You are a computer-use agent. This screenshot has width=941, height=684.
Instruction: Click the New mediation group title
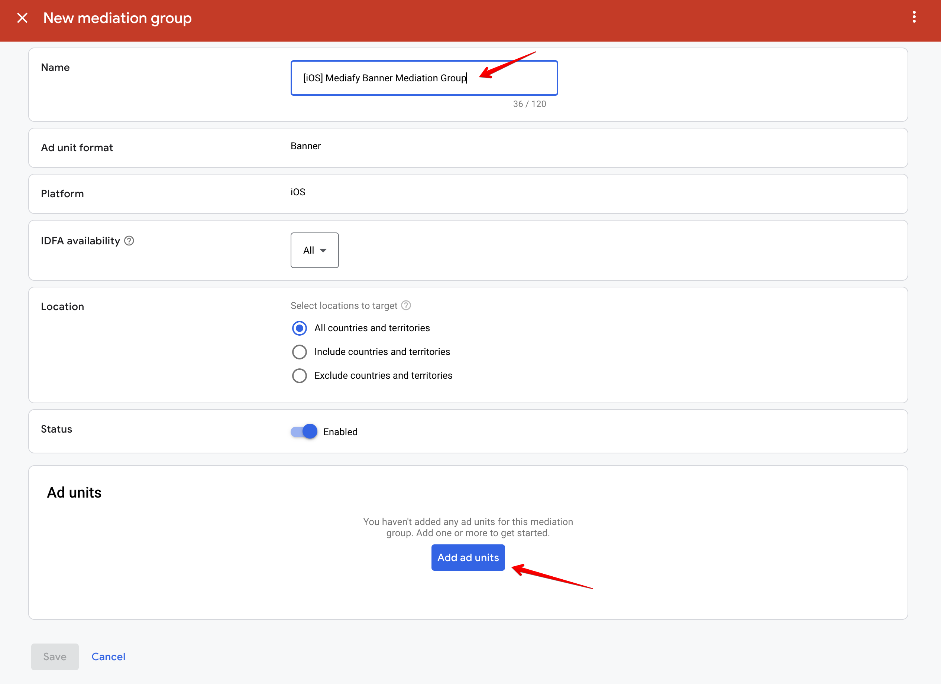[x=117, y=18]
